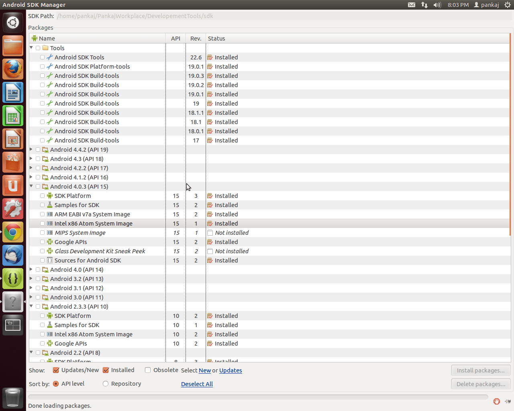Click the API 10 SDK Platform android icon
Screen dimensions: 514x411
[x=50, y=315]
